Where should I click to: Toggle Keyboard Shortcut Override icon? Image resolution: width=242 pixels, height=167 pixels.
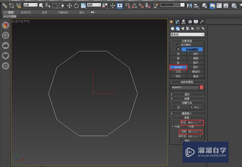click(120, 6)
